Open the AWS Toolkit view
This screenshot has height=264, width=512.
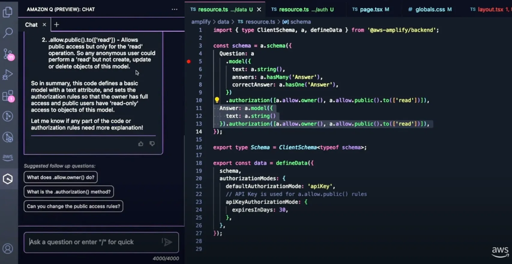click(x=8, y=157)
